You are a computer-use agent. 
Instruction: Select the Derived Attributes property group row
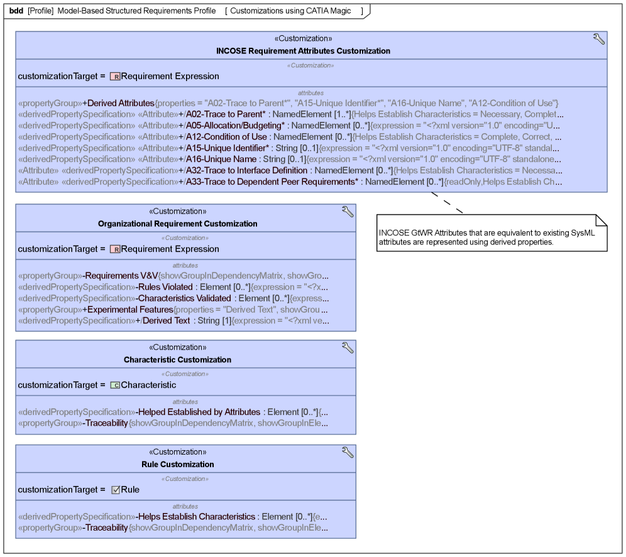tap(288, 104)
